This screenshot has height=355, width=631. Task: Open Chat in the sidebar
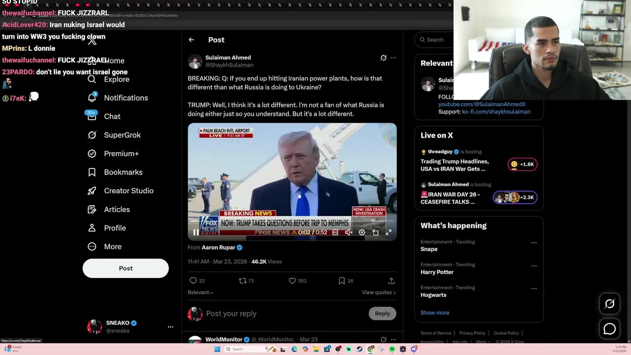point(112,116)
